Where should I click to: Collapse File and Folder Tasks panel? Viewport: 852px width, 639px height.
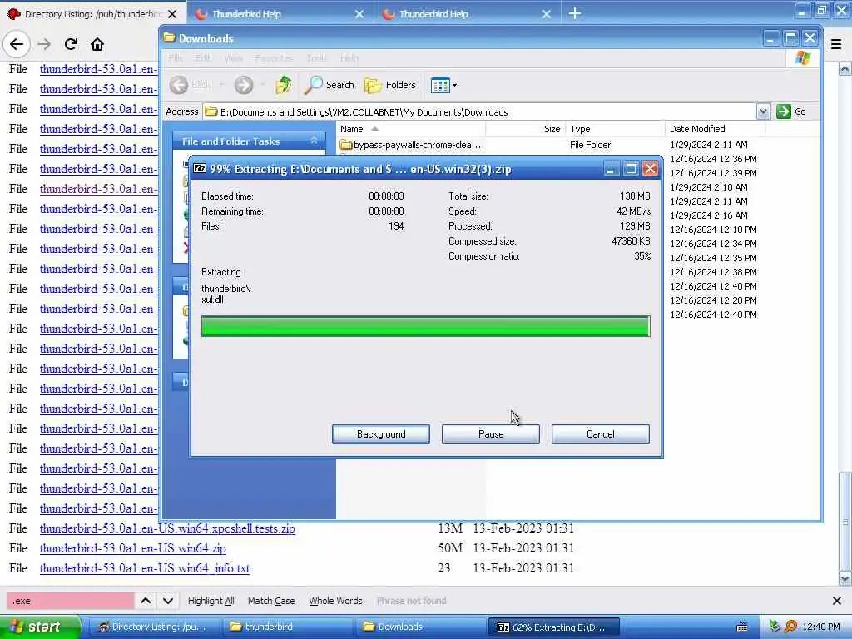314,141
